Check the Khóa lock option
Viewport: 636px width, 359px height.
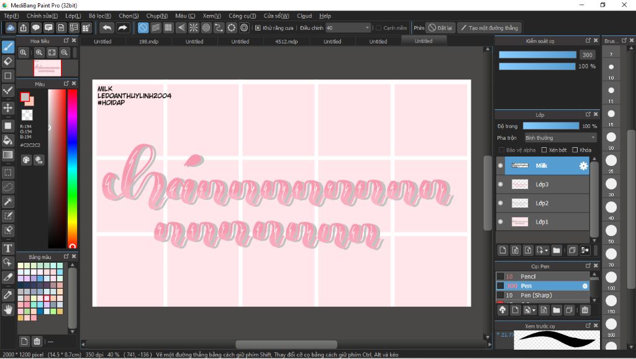pos(575,150)
